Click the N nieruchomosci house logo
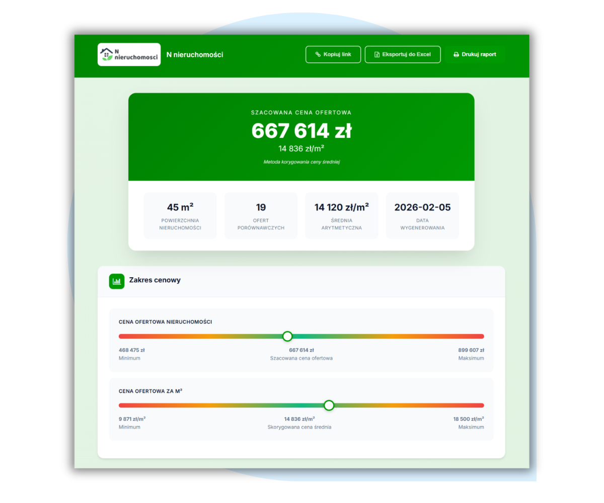Screen dimensions: 604x503 point(129,54)
